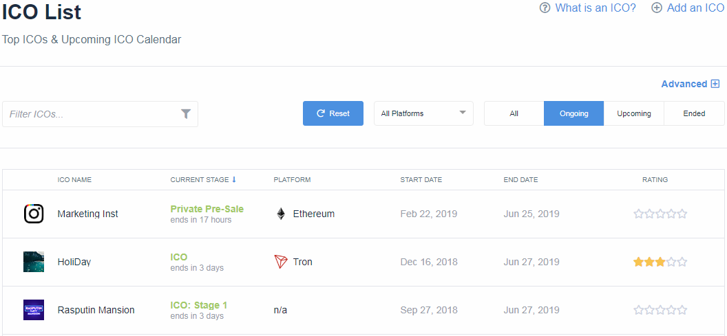The height and width of the screenshot is (336, 727).
Task: Click the Tron platform icon
Action: point(281,262)
